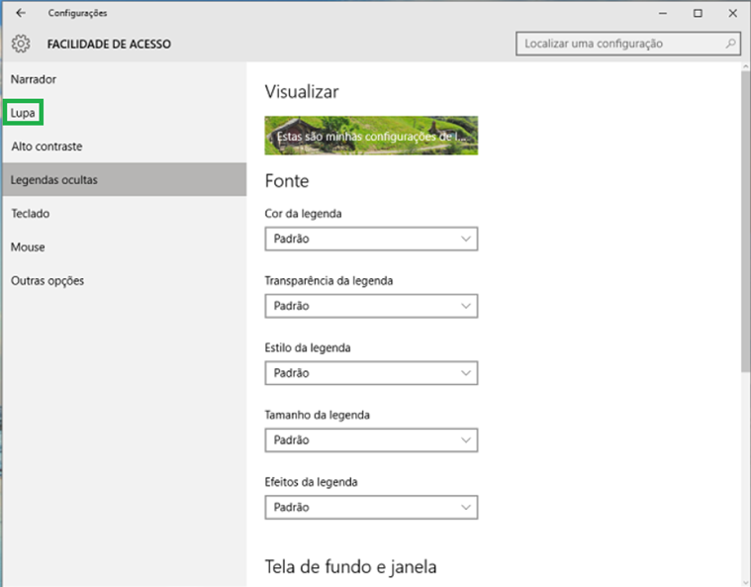Expand the Estilo da legenda combo box

[371, 373]
